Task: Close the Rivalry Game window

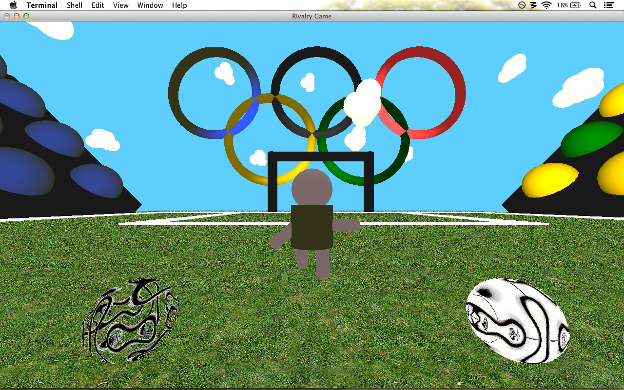Action: click(x=7, y=16)
